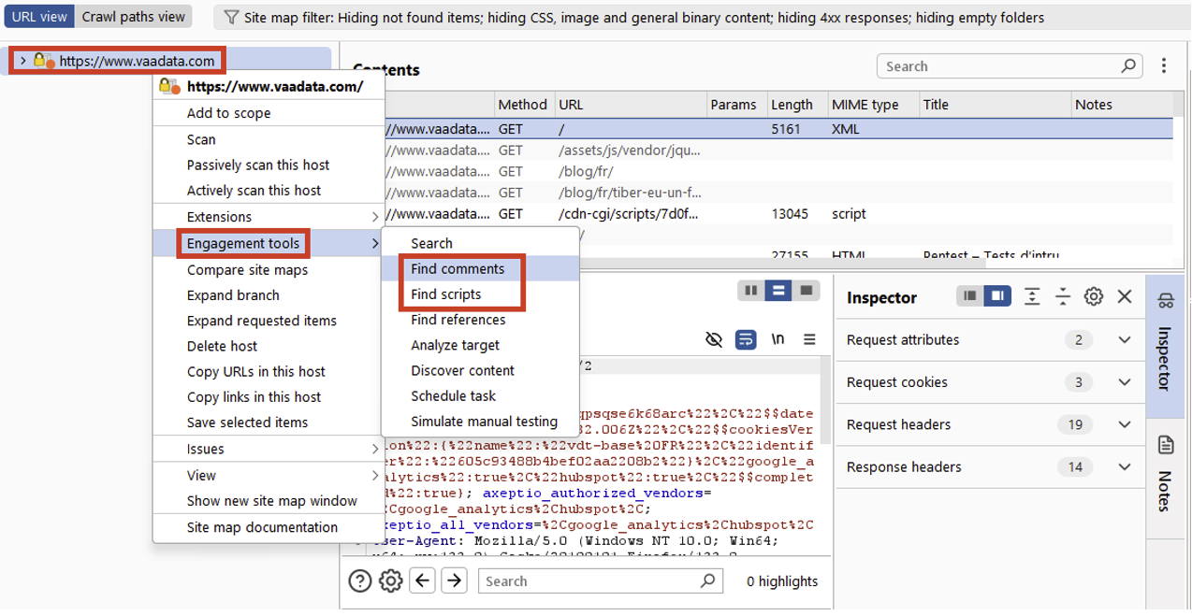The width and height of the screenshot is (1192, 616).
Task: Select Find comments in Engagement tools
Action: point(458,268)
